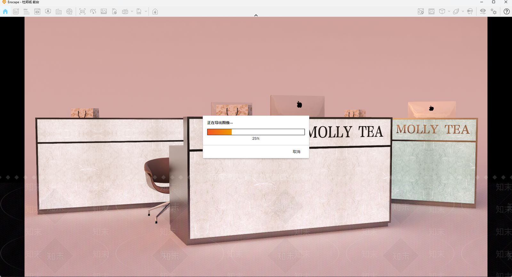512x277 pixels.
Task: Click the image render export icon
Action: point(104,12)
